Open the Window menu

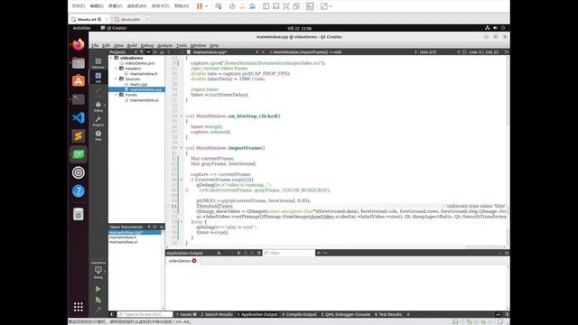(x=198, y=45)
